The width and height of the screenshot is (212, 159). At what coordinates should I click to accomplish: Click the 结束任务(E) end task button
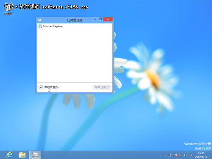click(102, 87)
